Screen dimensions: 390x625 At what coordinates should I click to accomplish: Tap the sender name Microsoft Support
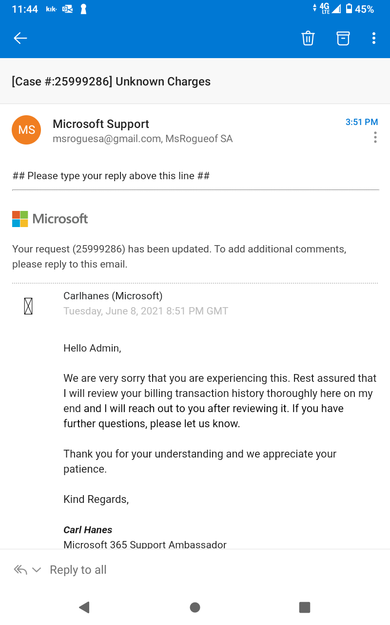tap(101, 124)
